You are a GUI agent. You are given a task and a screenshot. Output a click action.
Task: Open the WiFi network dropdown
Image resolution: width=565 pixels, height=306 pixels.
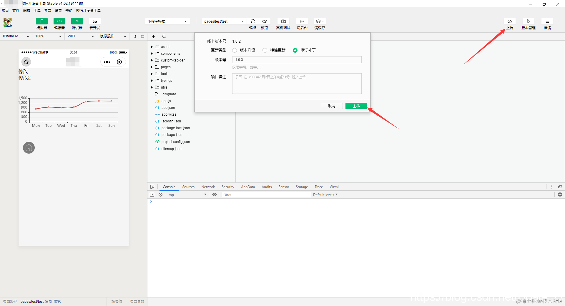coord(81,36)
